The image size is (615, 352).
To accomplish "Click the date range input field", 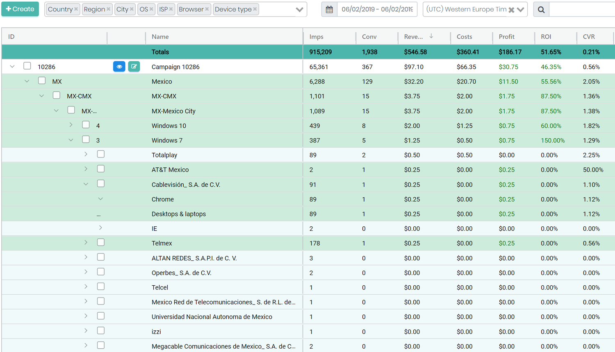I will tap(377, 9).
